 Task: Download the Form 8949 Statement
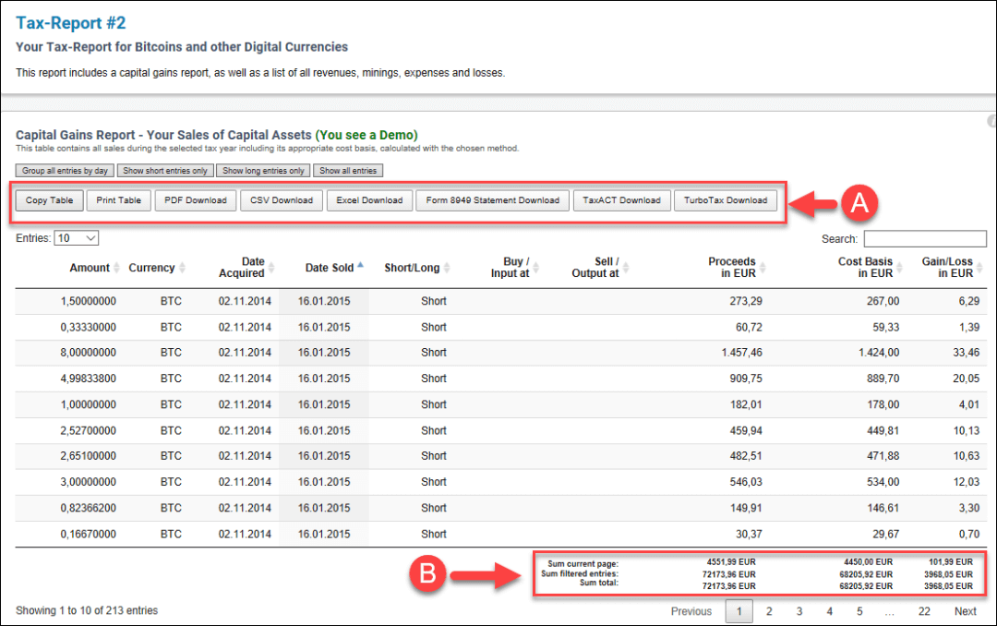tap(492, 200)
